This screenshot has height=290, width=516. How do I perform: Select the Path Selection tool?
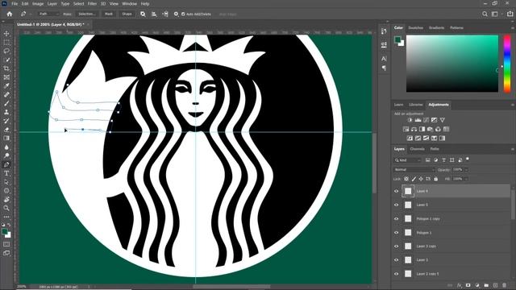tap(6, 182)
